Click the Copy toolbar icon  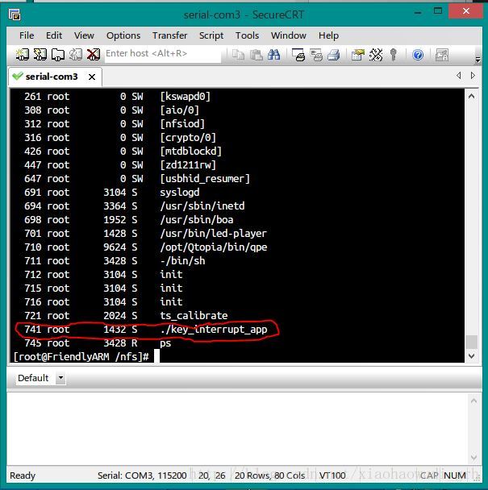(239, 55)
